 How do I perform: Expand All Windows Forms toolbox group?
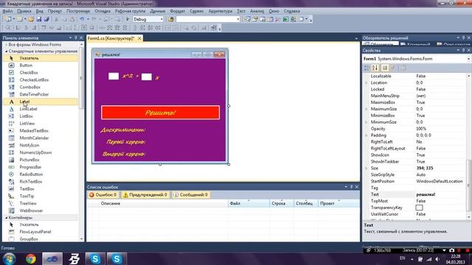[7, 44]
